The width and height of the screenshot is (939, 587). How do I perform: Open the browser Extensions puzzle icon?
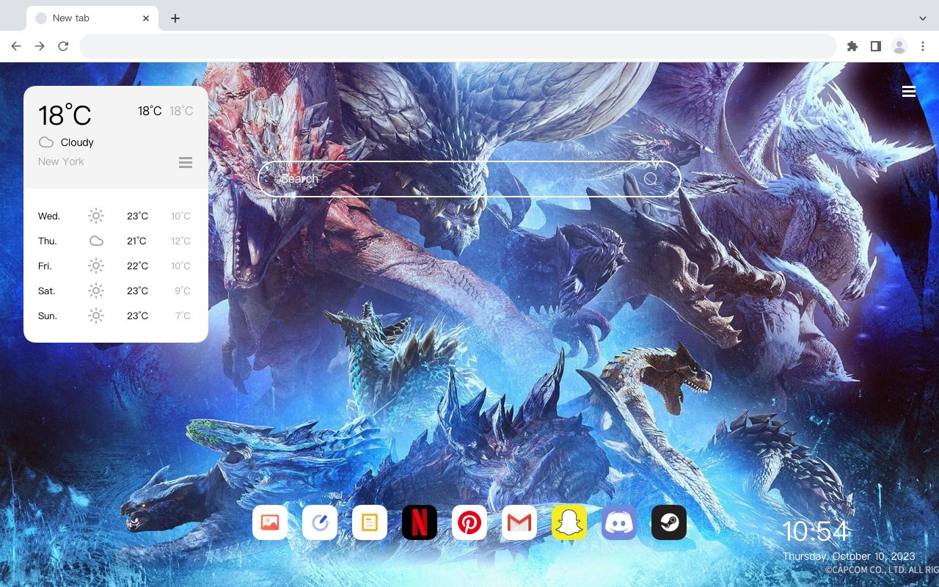point(852,46)
